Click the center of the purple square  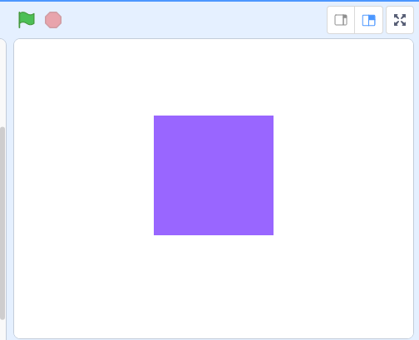pos(214,175)
